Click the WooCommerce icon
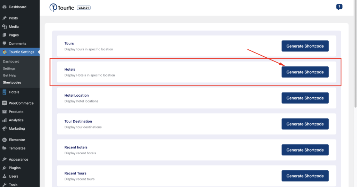The image size is (357, 187). click(x=4, y=103)
